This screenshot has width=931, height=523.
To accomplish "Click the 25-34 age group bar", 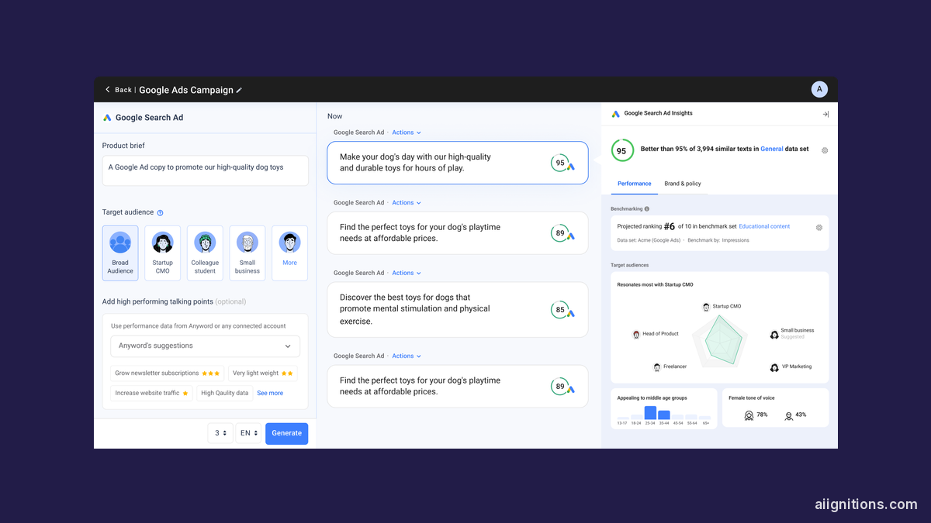I will tap(650, 413).
